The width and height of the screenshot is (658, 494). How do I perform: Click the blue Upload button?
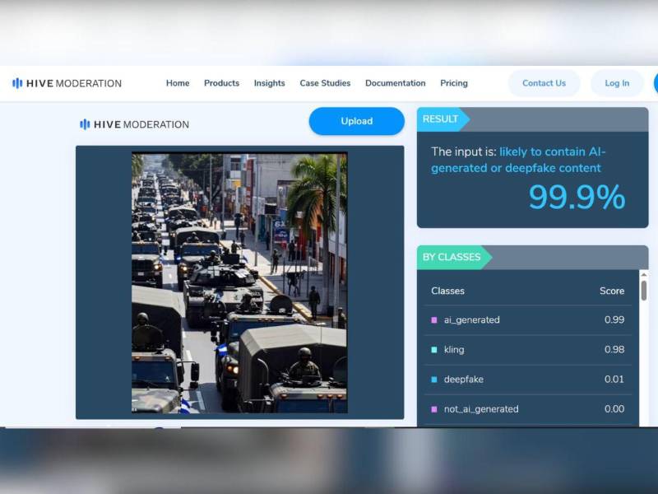coord(356,121)
